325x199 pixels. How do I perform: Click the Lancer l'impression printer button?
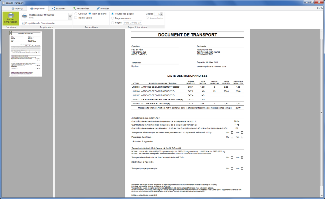(x=11, y=18)
